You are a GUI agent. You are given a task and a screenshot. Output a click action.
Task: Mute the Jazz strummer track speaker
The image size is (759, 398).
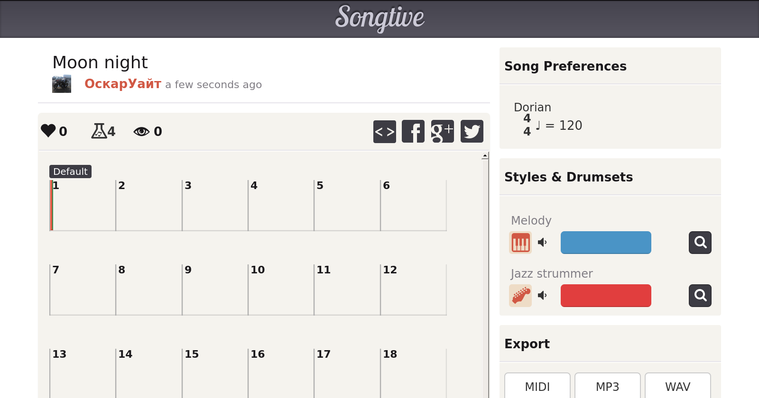tap(542, 296)
